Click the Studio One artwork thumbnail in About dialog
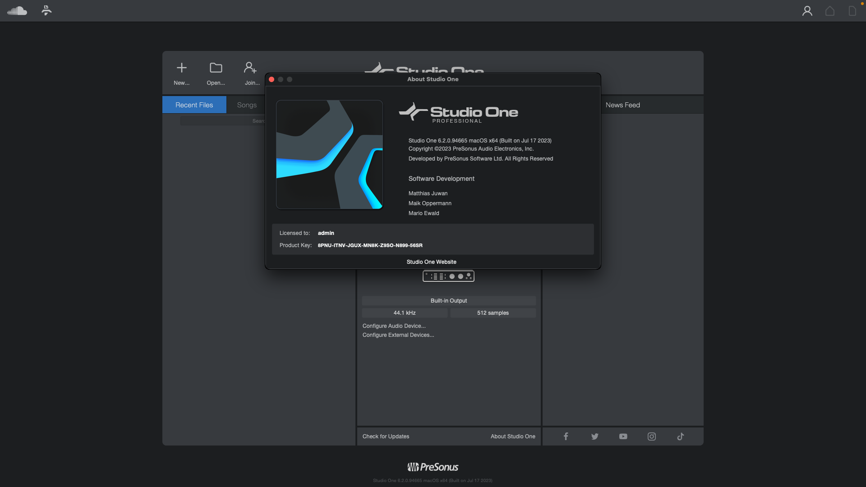Viewport: 866px width, 487px height. click(x=329, y=154)
